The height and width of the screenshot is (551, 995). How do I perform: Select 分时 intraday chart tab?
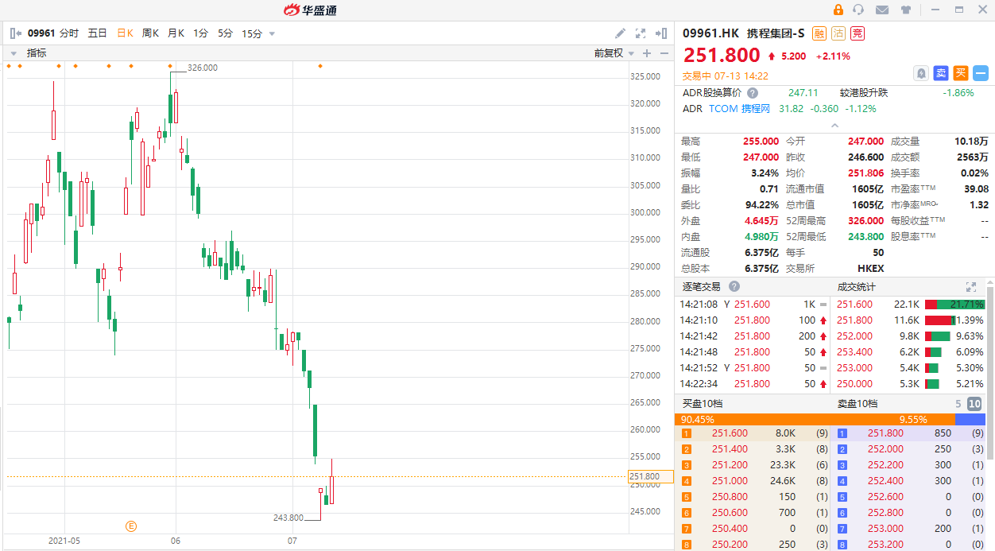click(x=69, y=33)
